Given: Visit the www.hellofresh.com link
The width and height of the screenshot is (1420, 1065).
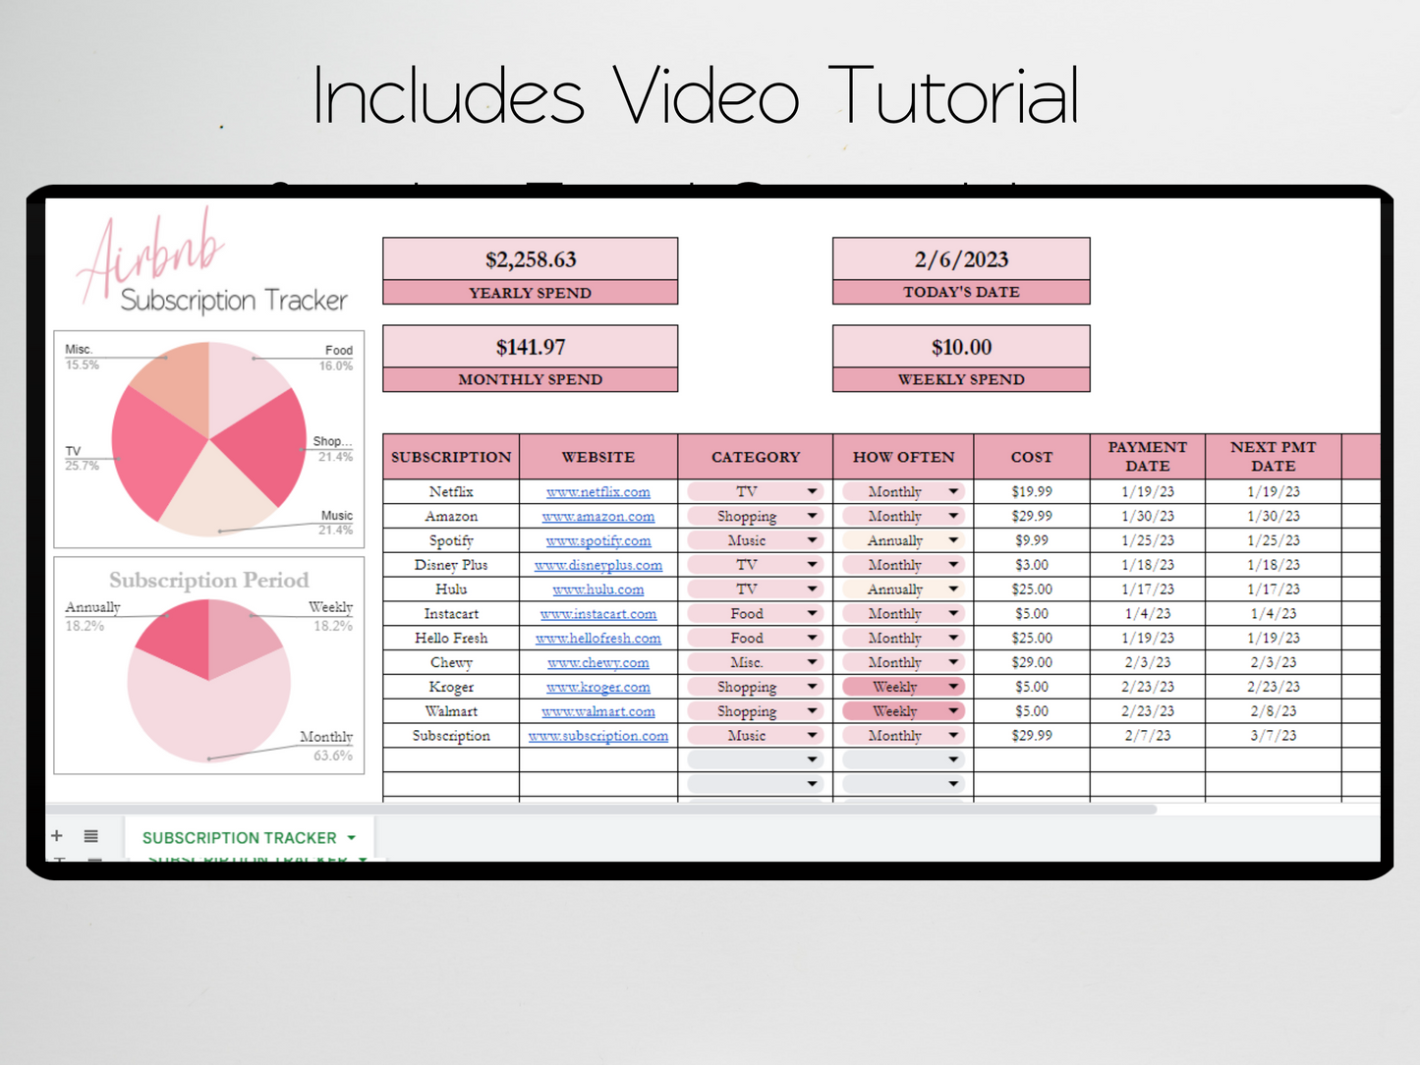Looking at the screenshot, I should coord(598,638).
